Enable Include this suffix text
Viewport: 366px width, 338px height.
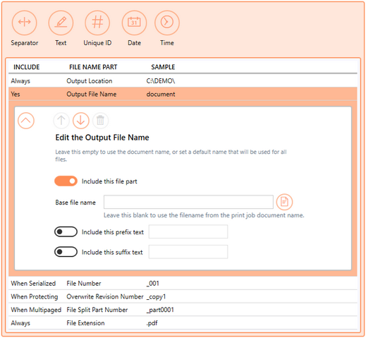click(66, 252)
